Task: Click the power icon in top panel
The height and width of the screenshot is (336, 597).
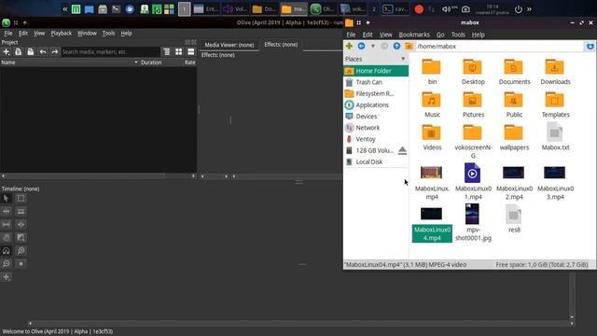Action: point(519,9)
